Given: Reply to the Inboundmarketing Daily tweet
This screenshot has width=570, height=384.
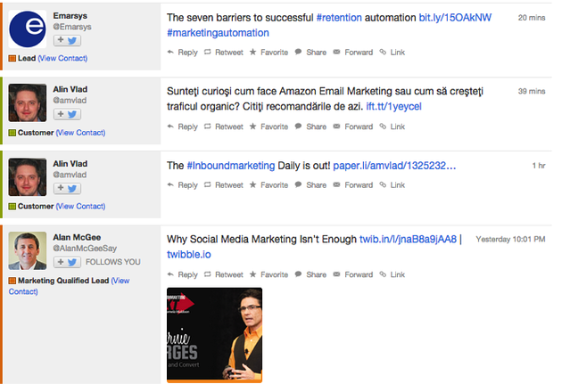Looking at the screenshot, I should click(183, 185).
